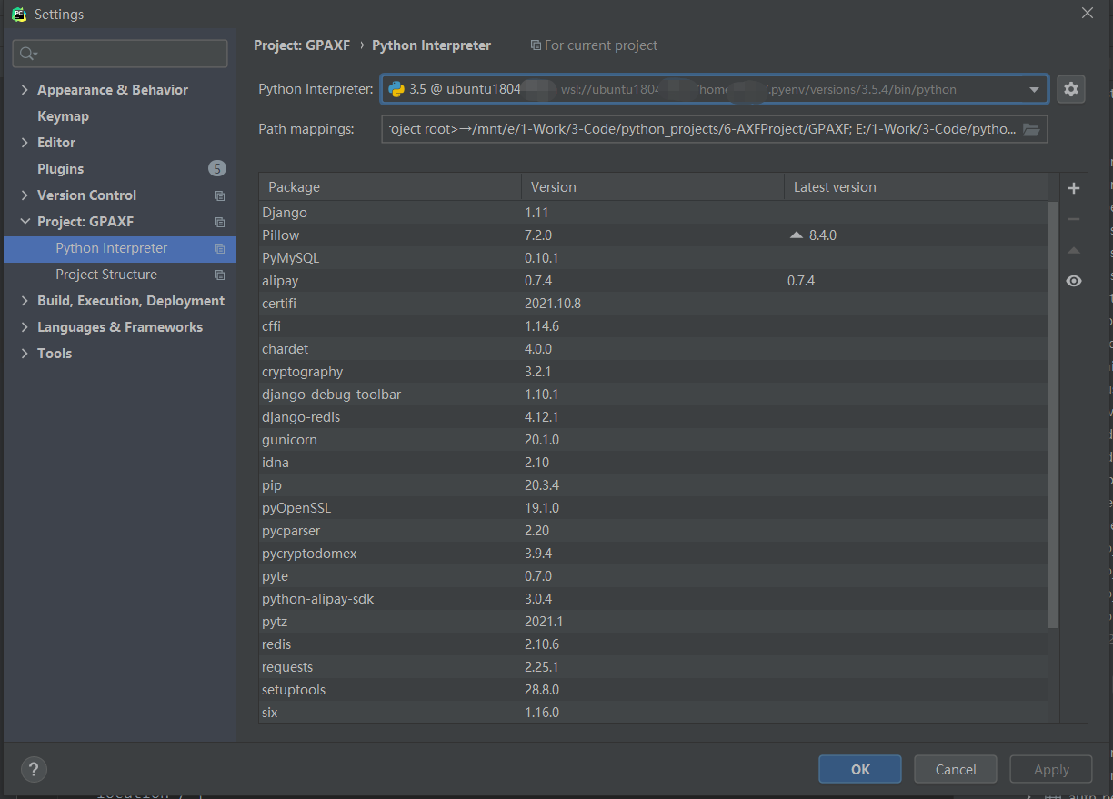Click the settings search input field
Viewport: 1113px width, 799px height.
coord(120,54)
